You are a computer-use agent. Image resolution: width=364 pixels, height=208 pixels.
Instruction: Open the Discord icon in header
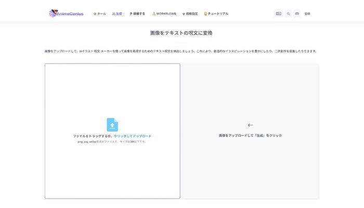pos(297,14)
